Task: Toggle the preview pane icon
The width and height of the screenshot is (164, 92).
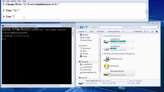Action: click(x=152, y=31)
